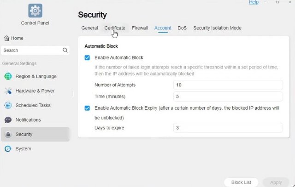
Task: Open Hardware & Power tools icon
Action: point(8,91)
